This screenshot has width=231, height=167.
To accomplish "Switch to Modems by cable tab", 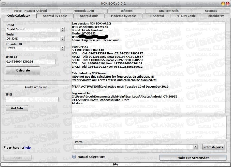I will coord(123,16).
